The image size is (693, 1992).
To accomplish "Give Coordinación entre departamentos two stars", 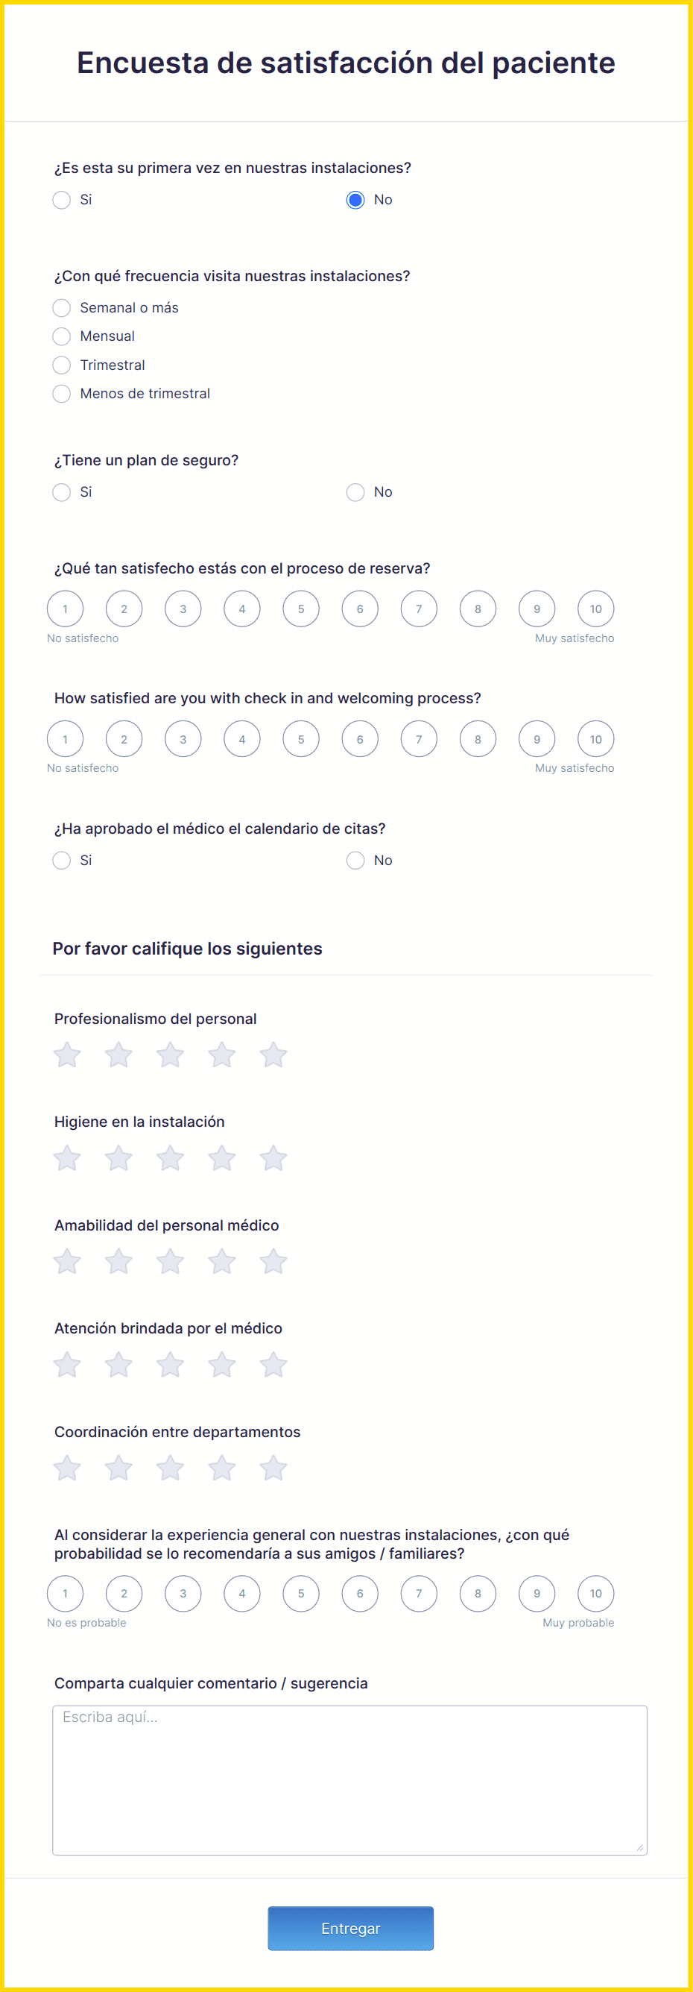I will tap(118, 1468).
